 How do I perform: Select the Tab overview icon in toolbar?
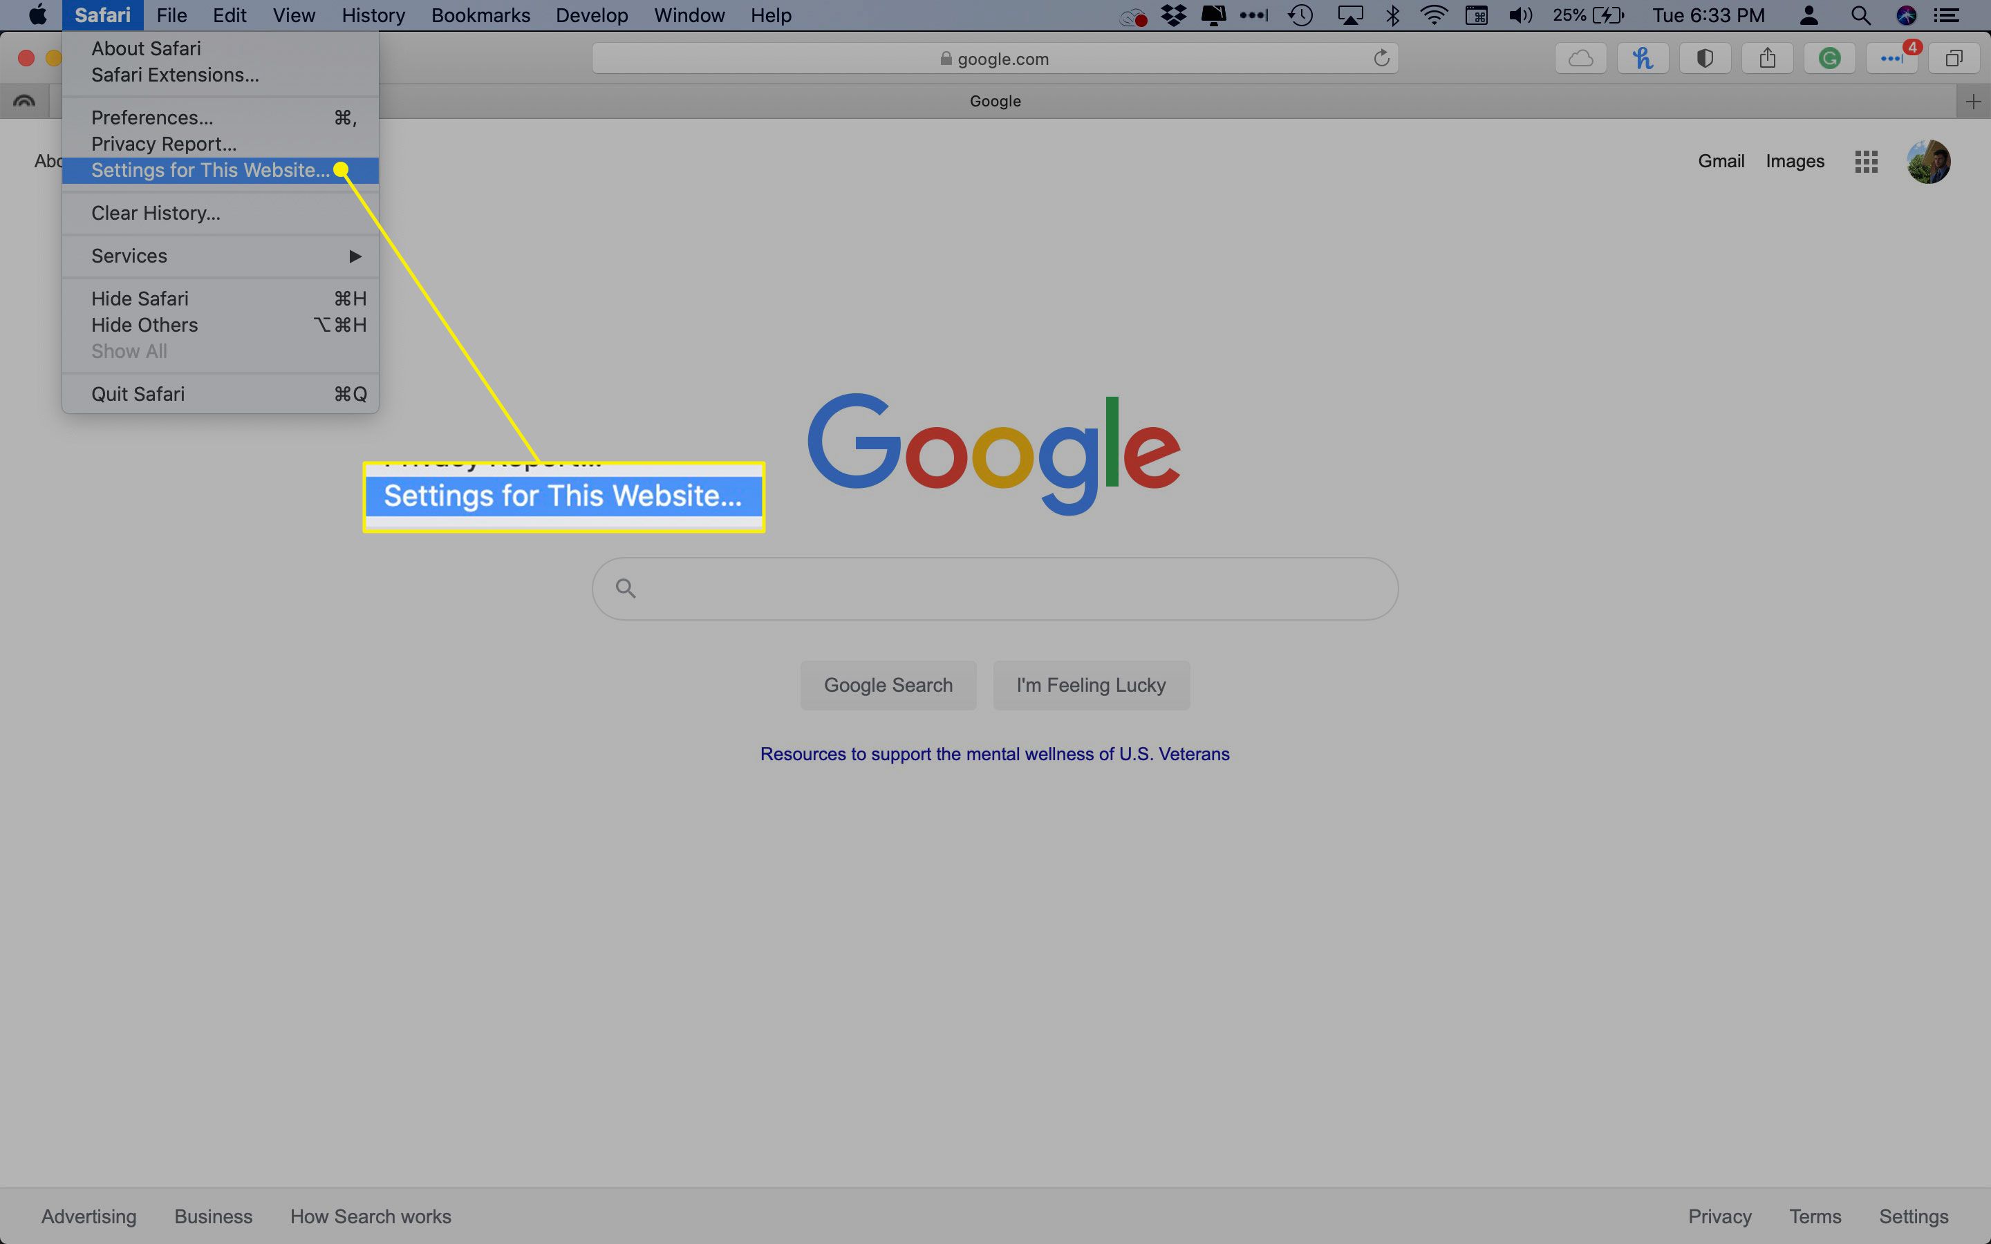(x=1952, y=57)
